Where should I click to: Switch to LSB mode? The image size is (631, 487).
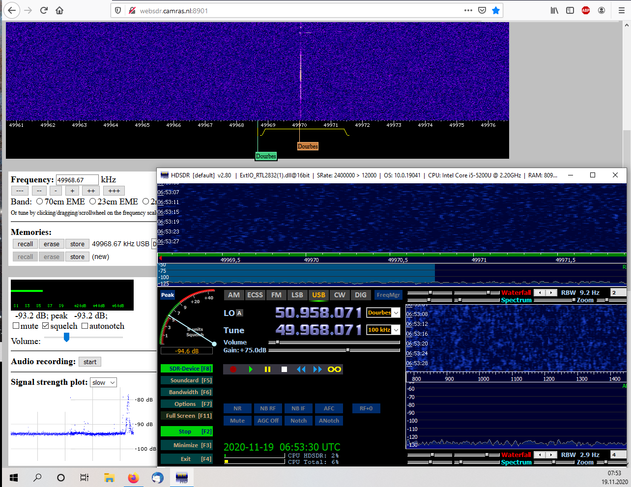(297, 295)
